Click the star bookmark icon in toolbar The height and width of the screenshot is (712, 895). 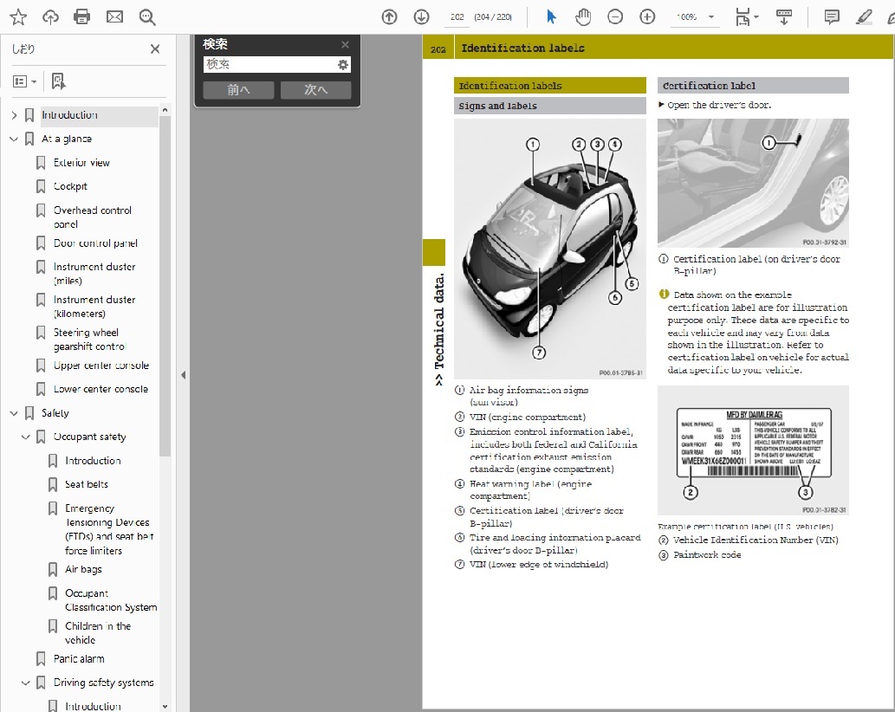[18, 16]
